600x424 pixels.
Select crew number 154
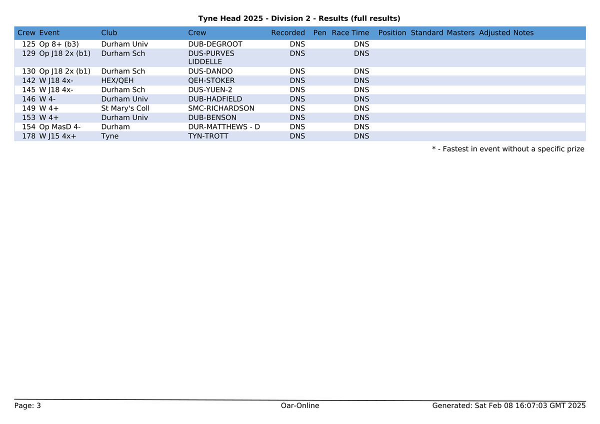tap(29, 127)
